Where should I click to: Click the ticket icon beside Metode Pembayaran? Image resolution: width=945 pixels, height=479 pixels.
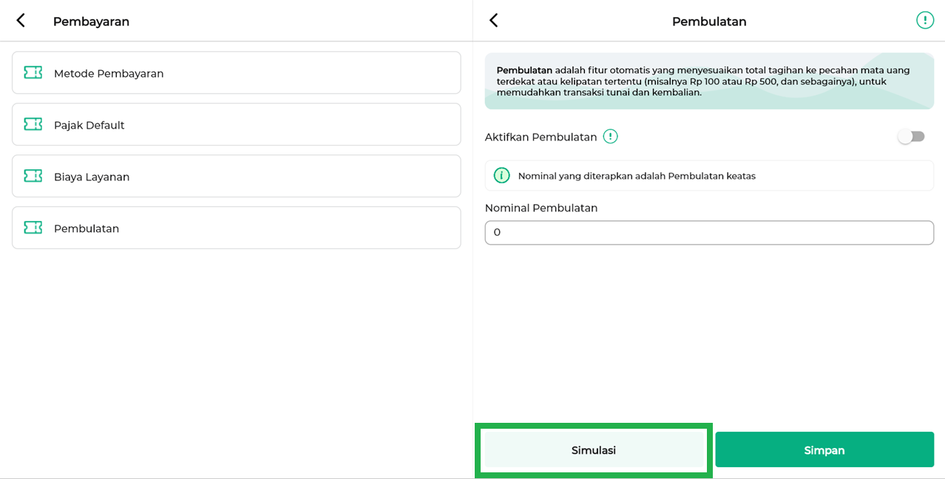point(33,72)
